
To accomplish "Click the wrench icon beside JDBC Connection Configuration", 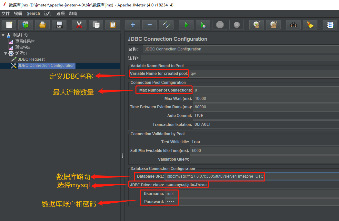I will coord(14,66).
